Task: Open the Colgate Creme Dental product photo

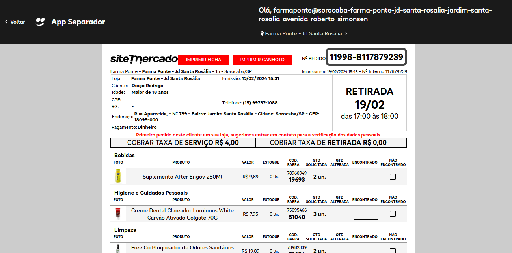Action: 118,214
